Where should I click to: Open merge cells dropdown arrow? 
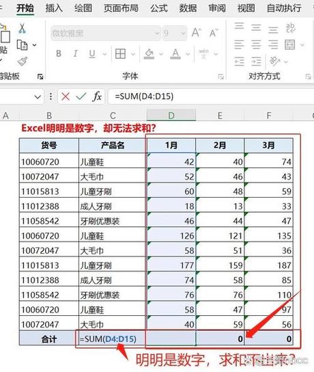302,44
